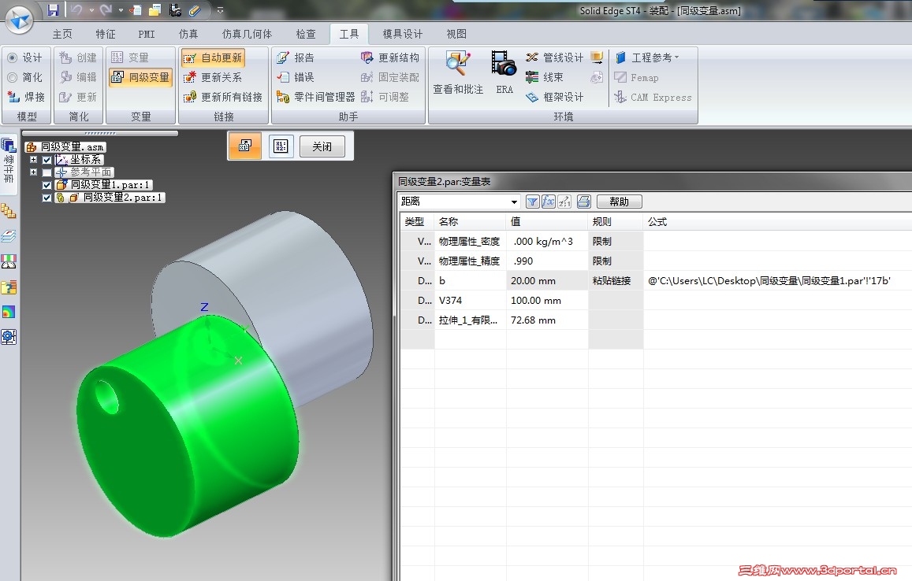The height and width of the screenshot is (581, 912).
Task: Open the 仿真 ribbon tab
Action: [188, 34]
